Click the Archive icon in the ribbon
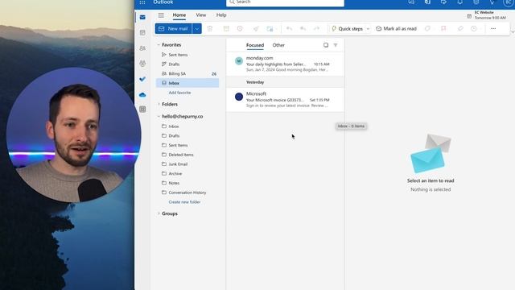 [226, 29]
